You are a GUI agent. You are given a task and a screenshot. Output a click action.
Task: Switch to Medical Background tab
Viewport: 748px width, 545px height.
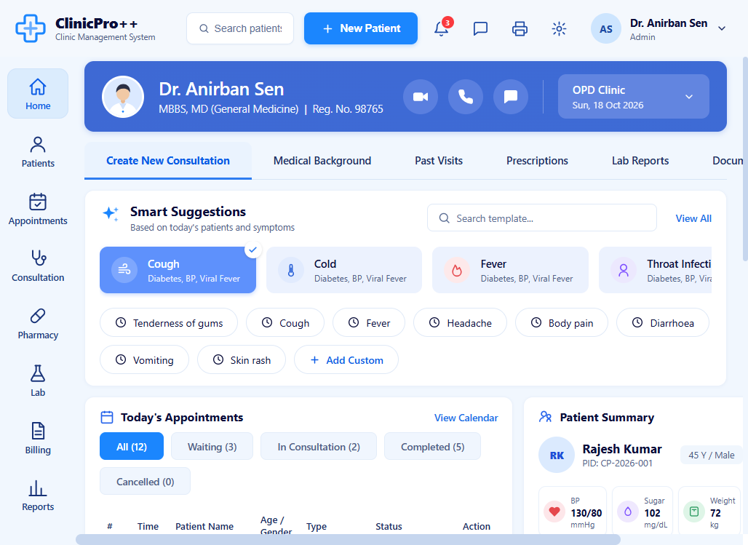click(322, 161)
